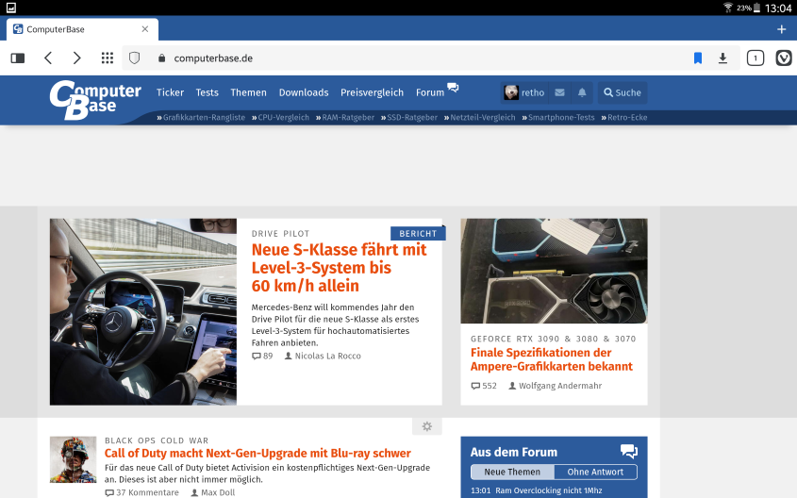
Task: Select the Neue Themen tab
Action: point(512,472)
